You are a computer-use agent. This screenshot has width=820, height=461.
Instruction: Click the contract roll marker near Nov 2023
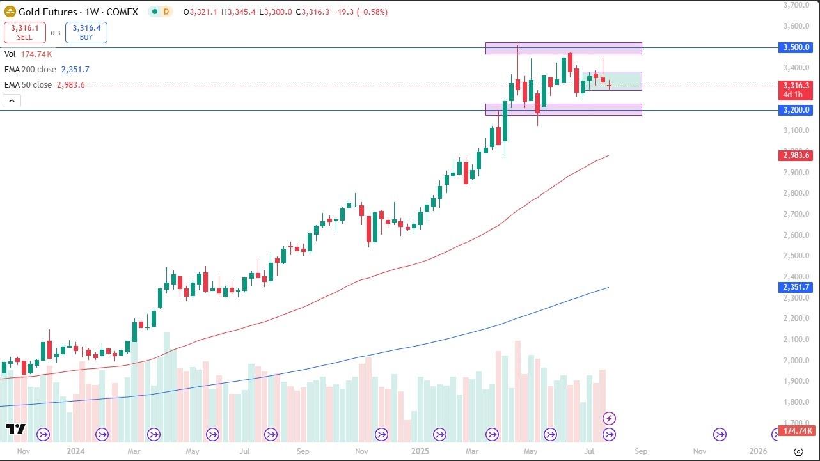43,435
